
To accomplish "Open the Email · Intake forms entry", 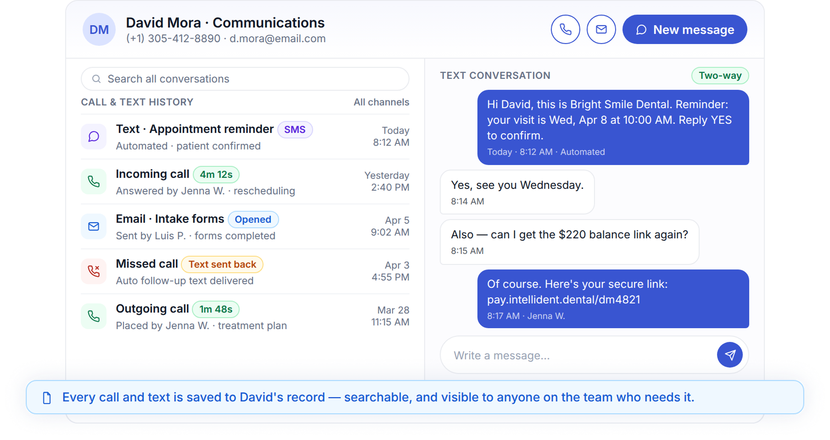I will [x=170, y=219].
